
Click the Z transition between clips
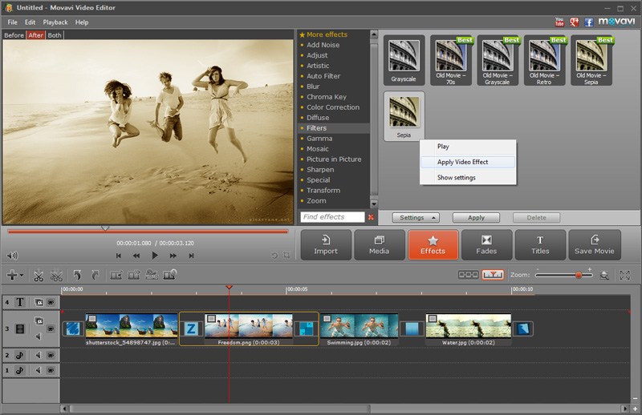click(x=191, y=328)
